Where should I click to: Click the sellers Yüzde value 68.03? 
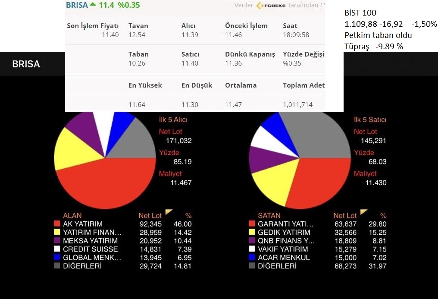point(377,161)
